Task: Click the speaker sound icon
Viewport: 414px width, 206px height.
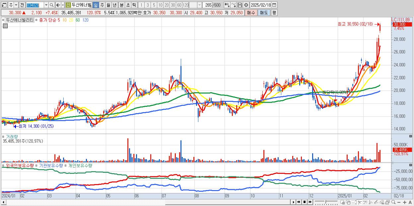Action: [58, 5]
